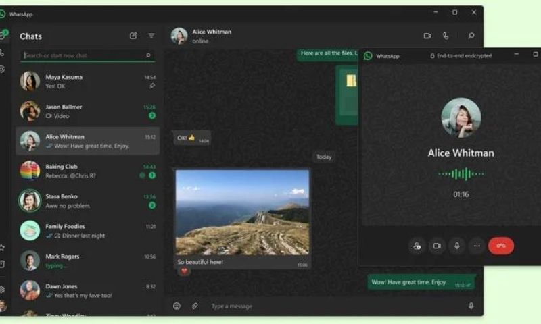Open the emoji picker

(x=177, y=306)
